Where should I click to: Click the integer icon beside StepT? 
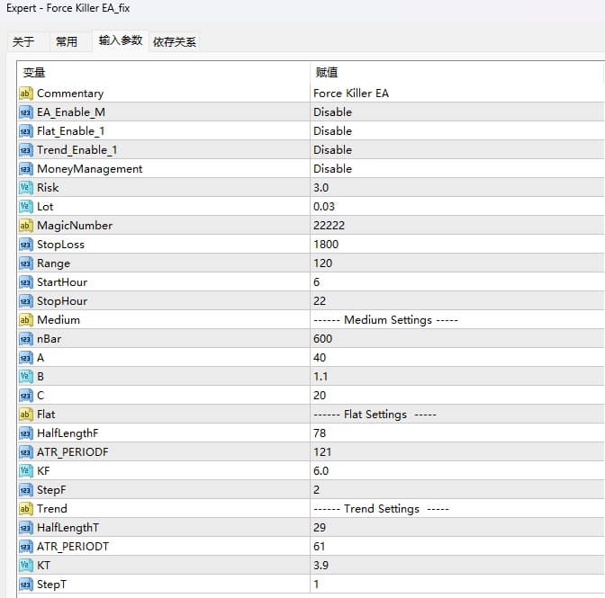[25, 585]
